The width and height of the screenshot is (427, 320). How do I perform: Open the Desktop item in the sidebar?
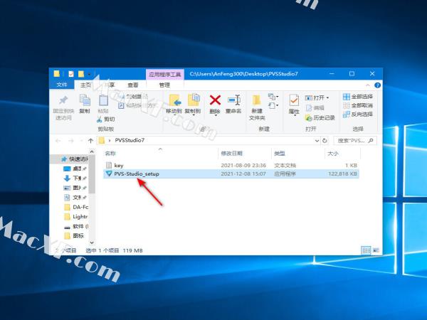75,169
